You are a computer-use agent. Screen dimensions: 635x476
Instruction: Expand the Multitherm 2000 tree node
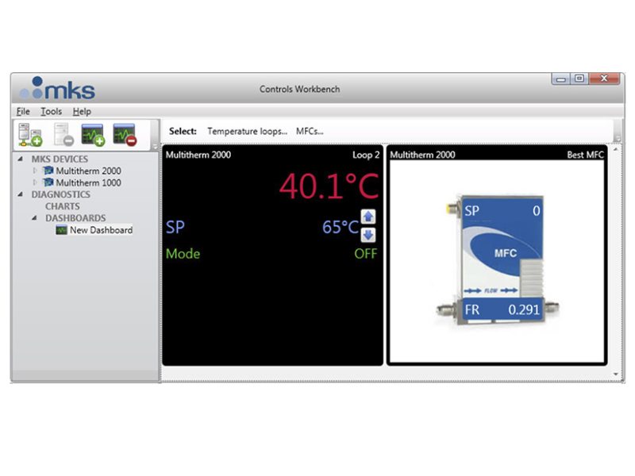click(34, 170)
